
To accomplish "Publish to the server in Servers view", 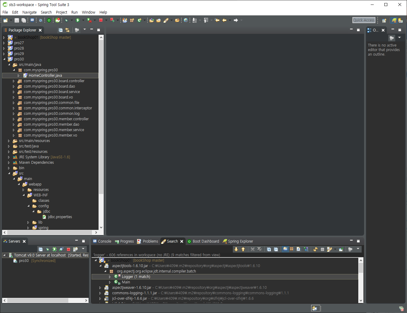I will pos(75,249).
